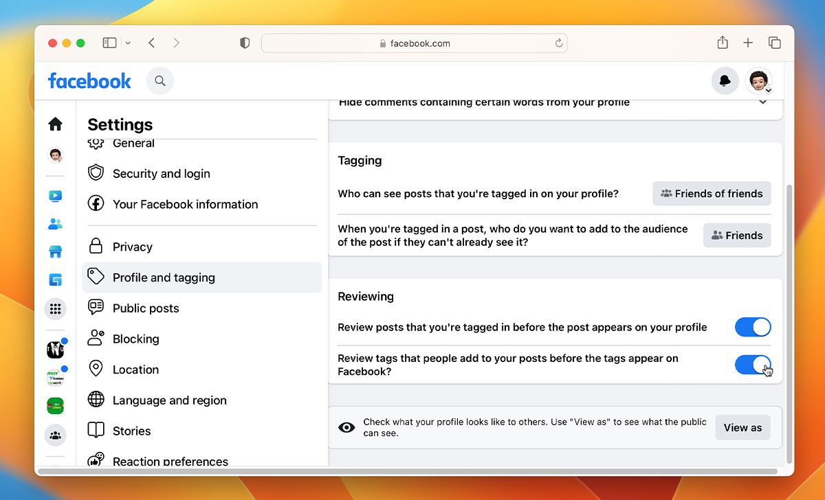Open Reaction preferences settings
The width and height of the screenshot is (825, 500).
(201, 459)
